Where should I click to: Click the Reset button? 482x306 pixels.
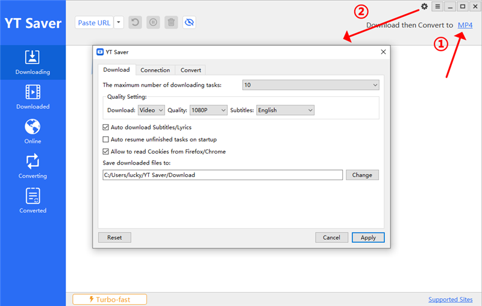(114, 237)
